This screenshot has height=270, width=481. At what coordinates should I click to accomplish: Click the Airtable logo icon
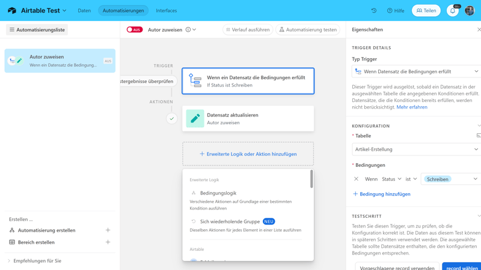pyautogui.click(x=12, y=10)
